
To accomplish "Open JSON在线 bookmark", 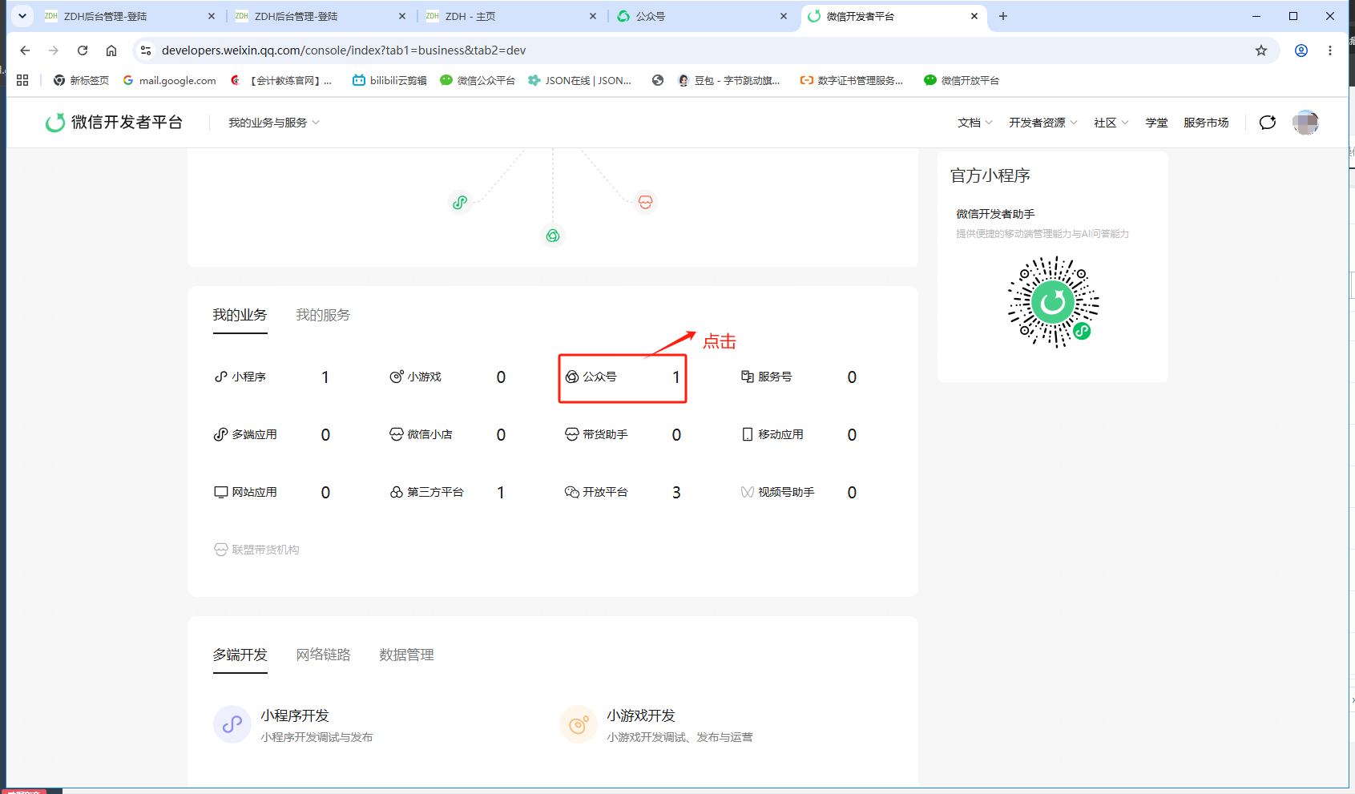I will [x=579, y=80].
